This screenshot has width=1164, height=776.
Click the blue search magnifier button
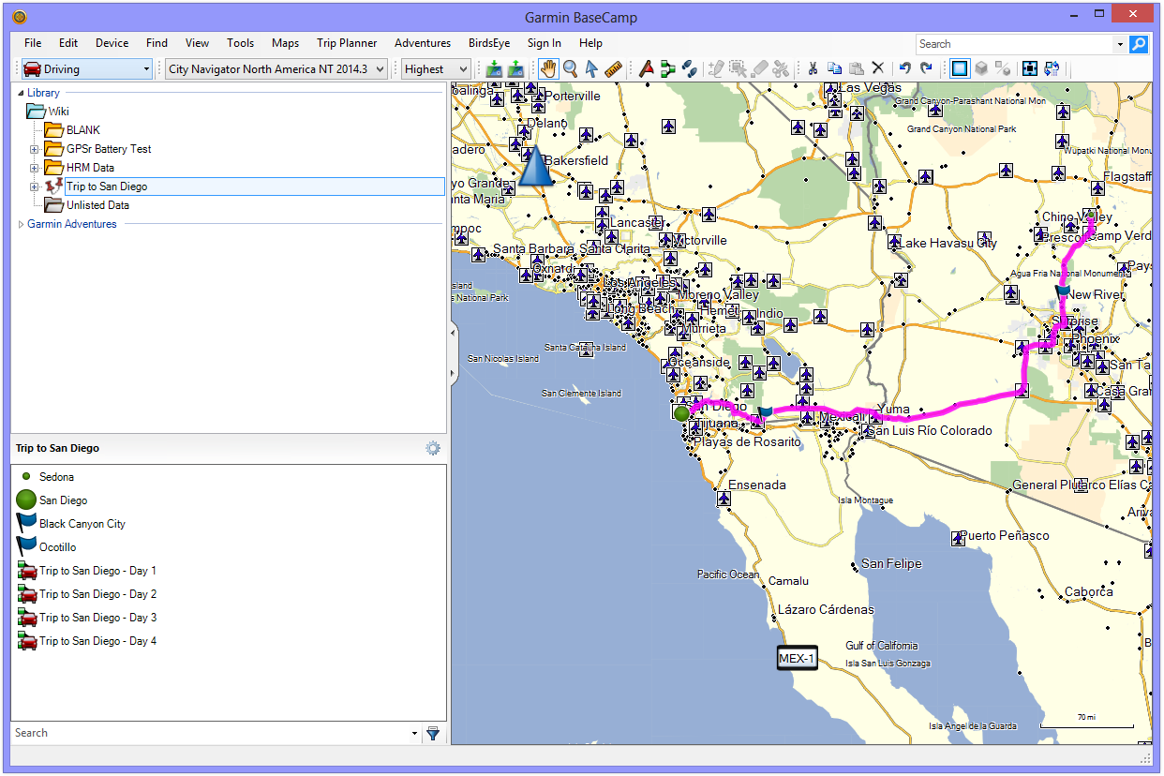tap(1139, 44)
